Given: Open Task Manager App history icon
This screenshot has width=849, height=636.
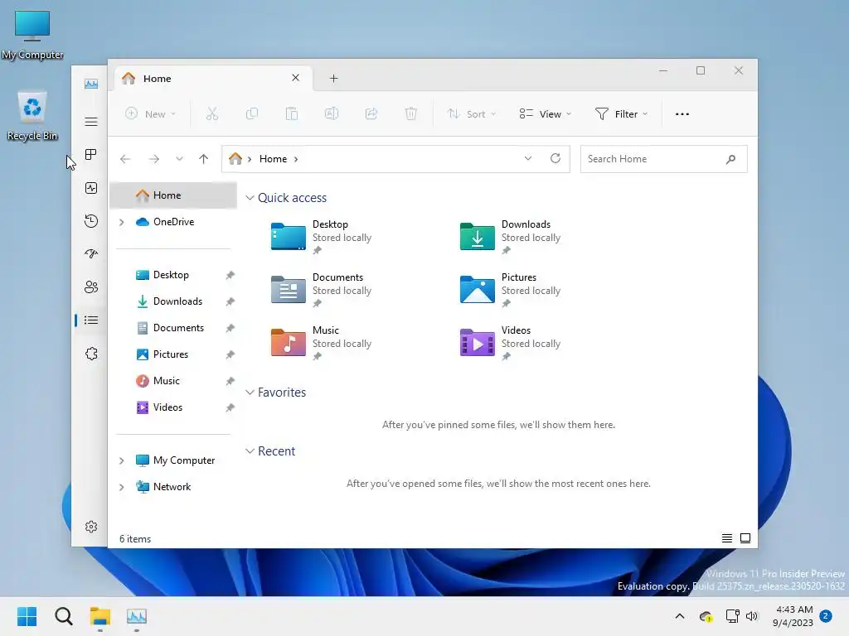Looking at the screenshot, I should click(x=91, y=220).
